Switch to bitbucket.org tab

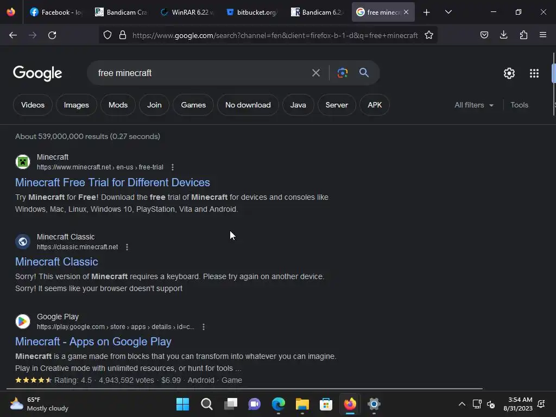251,12
